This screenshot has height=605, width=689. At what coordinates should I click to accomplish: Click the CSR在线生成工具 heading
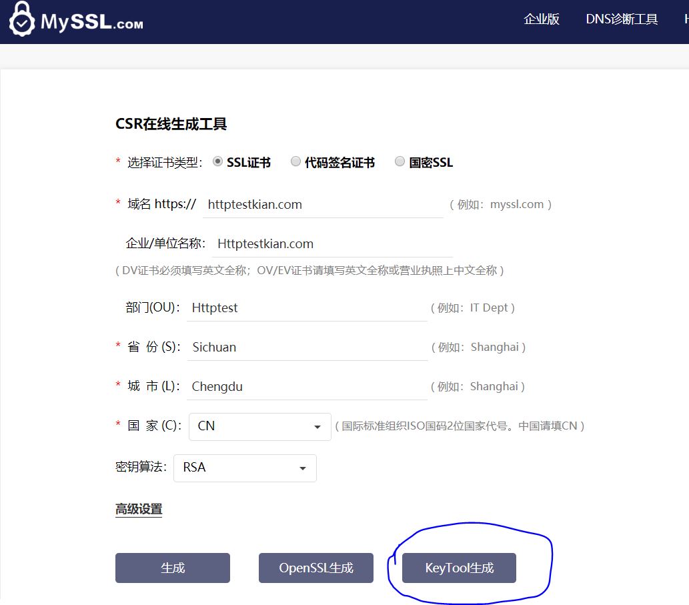(171, 124)
